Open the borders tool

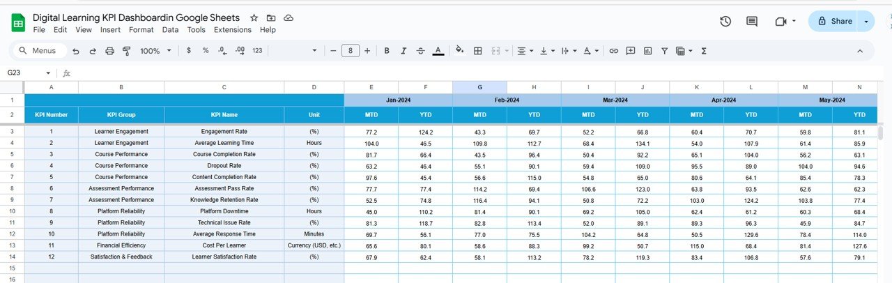pyautogui.click(x=477, y=51)
